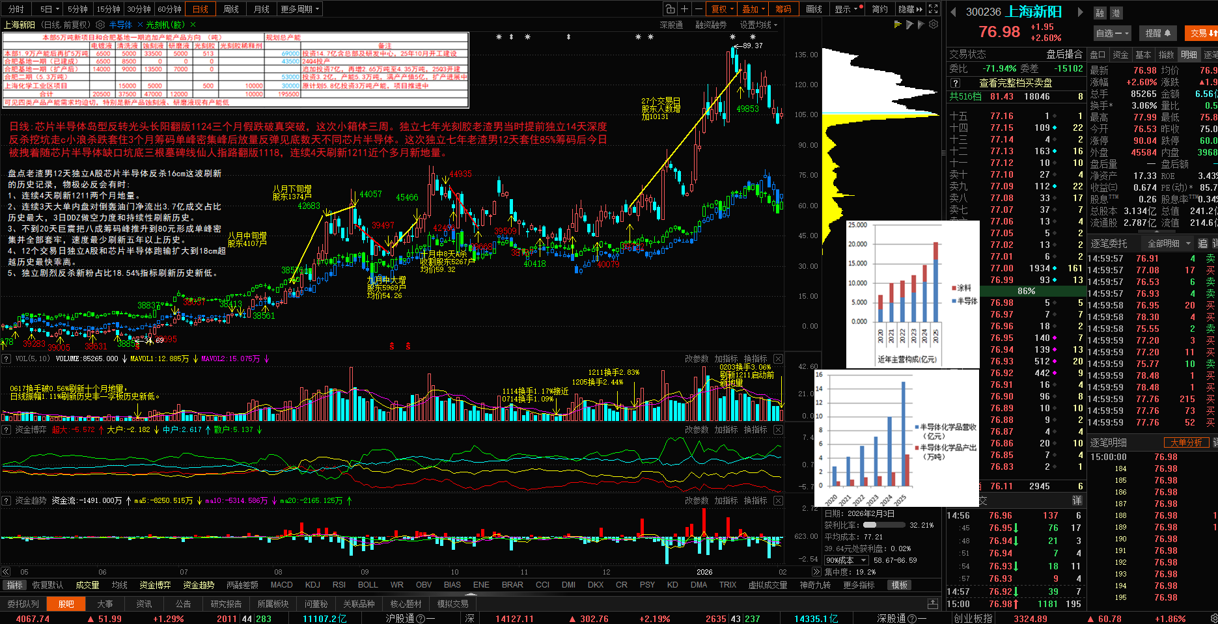Select the 30分钟 period tab
This screenshot has height=624, width=1218.
(139, 9)
